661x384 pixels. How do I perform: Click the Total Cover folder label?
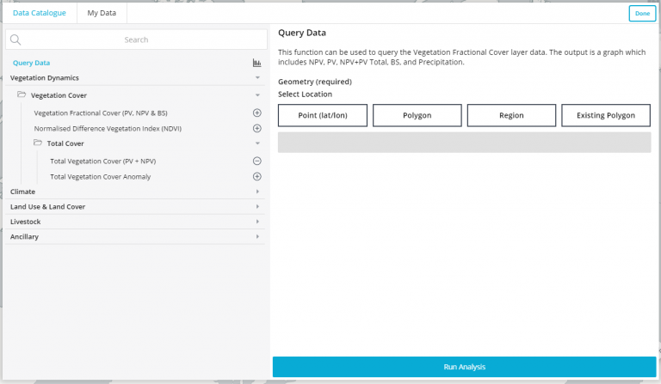(65, 143)
